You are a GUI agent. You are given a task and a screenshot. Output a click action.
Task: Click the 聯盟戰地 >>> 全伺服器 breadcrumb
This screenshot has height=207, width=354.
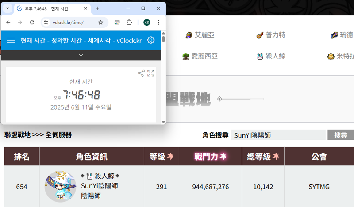[38, 135]
